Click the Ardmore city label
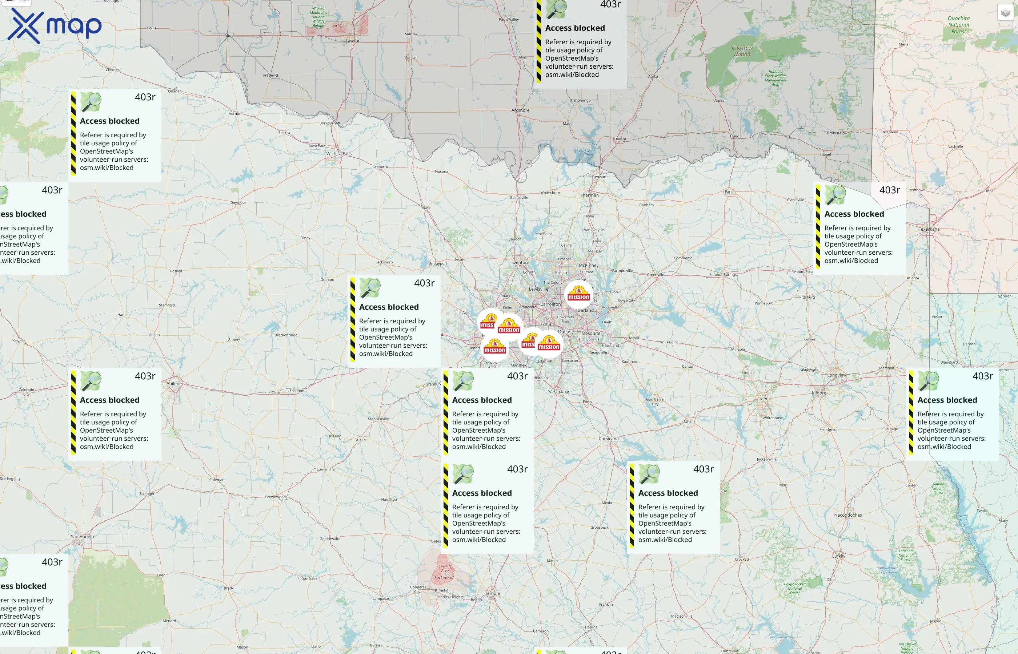The image size is (1018, 654). point(521,110)
